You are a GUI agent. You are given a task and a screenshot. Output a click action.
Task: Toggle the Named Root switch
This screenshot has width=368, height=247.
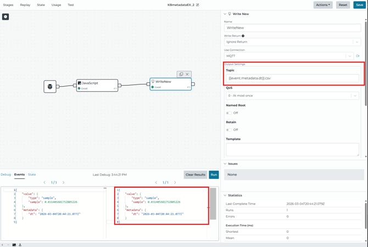229,113
